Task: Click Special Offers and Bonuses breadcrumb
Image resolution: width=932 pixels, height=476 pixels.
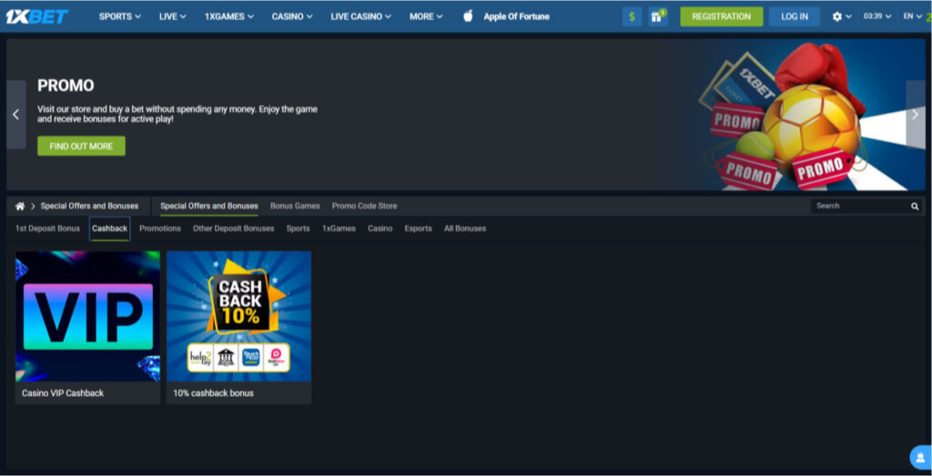Action: tap(89, 207)
